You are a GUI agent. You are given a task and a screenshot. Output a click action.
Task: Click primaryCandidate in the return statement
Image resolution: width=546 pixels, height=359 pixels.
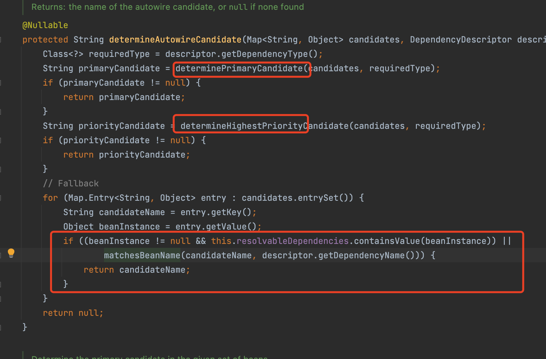pos(140,97)
